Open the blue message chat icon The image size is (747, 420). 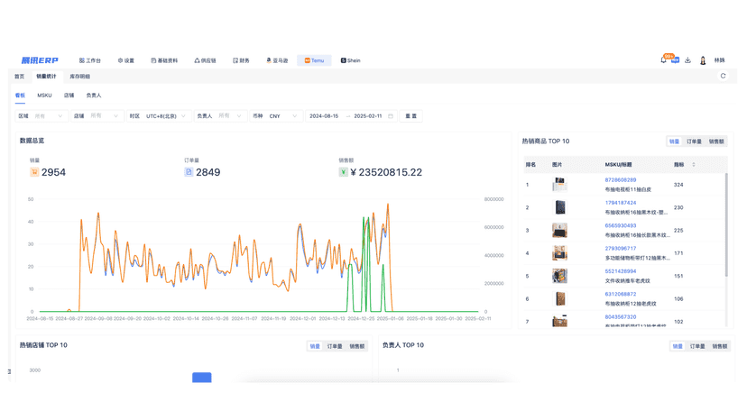675,60
